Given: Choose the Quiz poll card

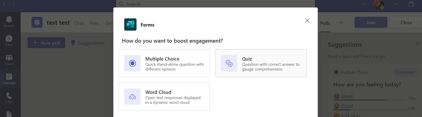Looking at the screenshot, I should tap(261, 63).
